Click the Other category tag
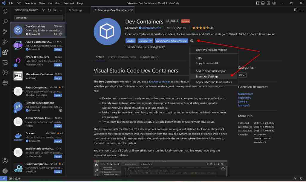The height and width of the screenshot is (182, 306). click(x=242, y=75)
